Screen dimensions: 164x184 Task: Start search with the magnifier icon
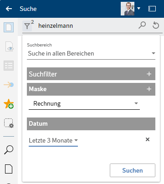[x=142, y=26]
